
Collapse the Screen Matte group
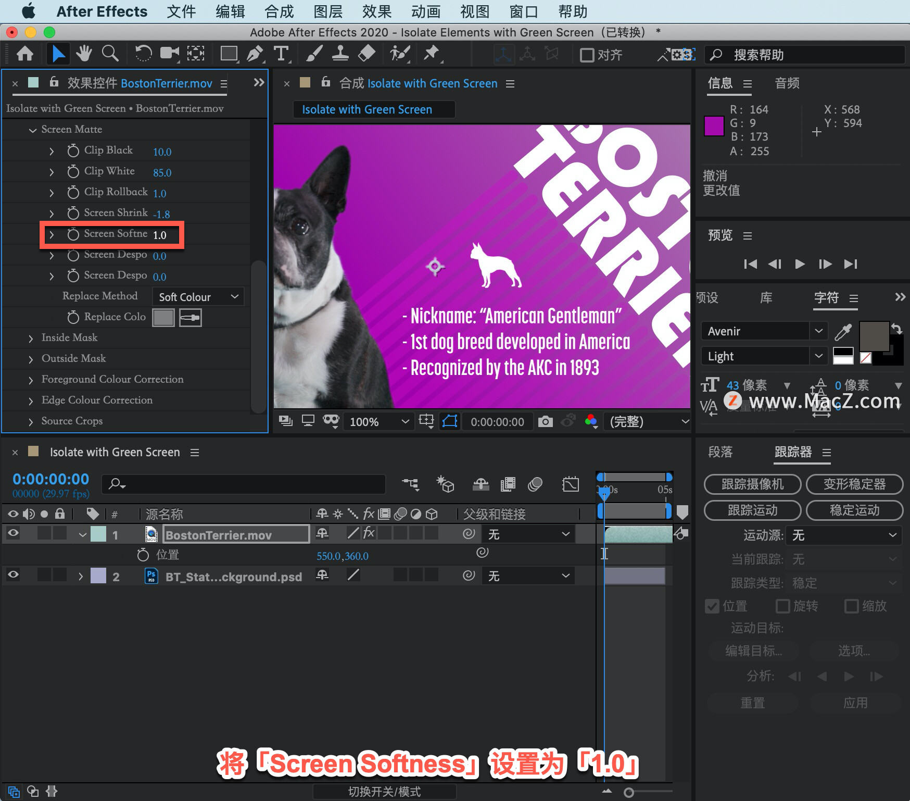[x=32, y=130]
